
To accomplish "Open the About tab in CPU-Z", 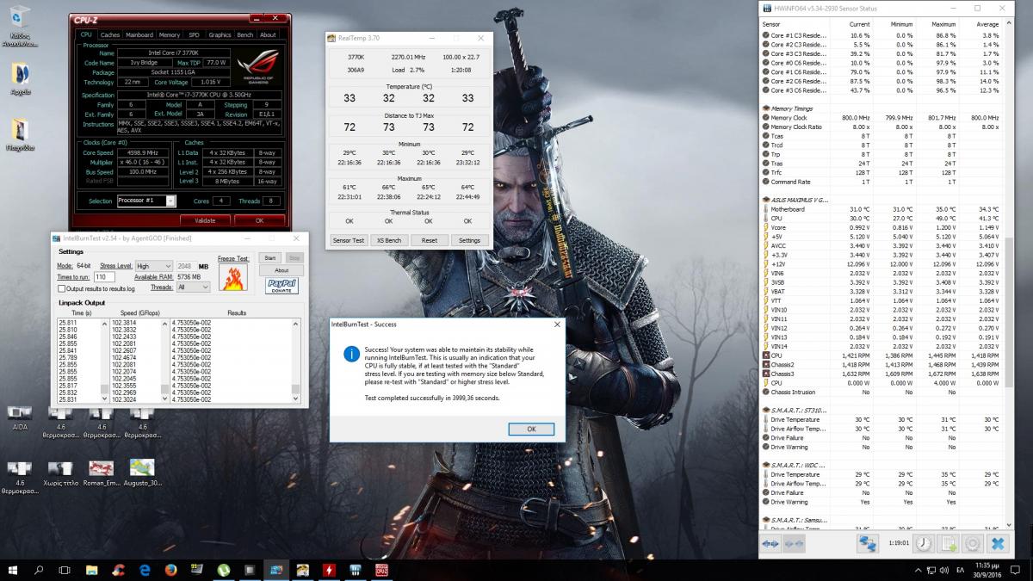I will pyautogui.click(x=269, y=35).
